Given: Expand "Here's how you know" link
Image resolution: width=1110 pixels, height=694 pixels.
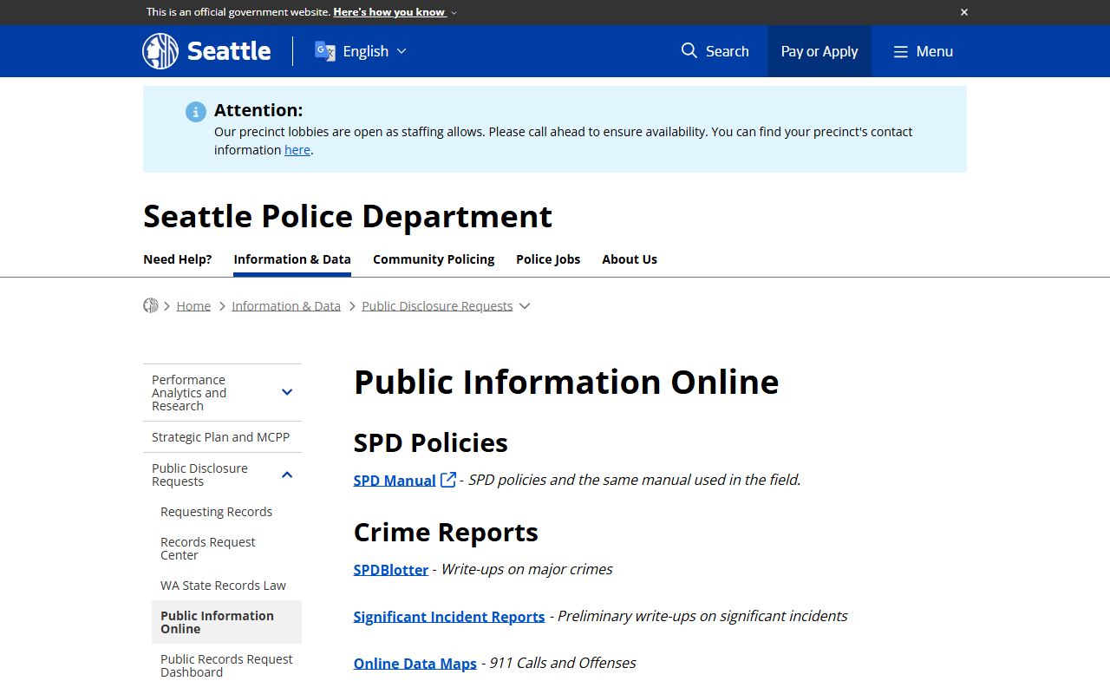Looking at the screenshot, I should (x=395, y=12).
